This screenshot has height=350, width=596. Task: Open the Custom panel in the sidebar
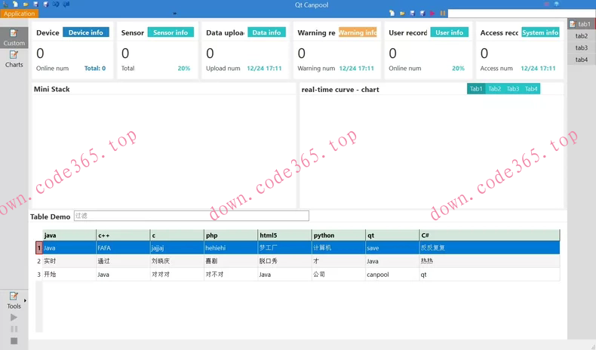click(14, 37)
